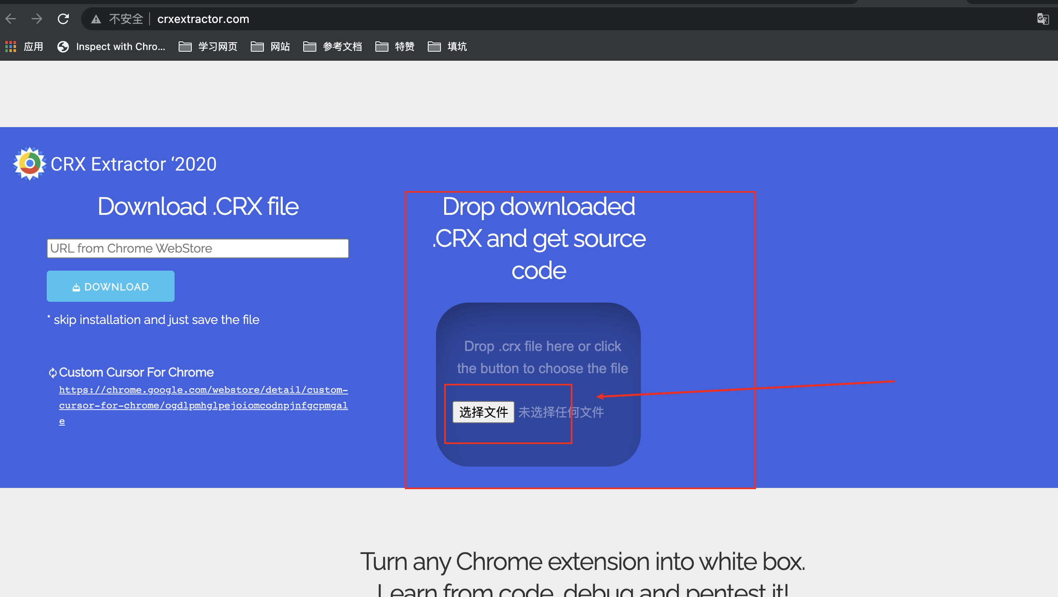Click the 未选择任何文件 file status text
This screenshot has width=1058, height=597.
tap(561, 412)
